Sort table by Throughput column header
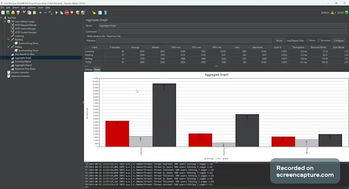This screenshot has width=349, height=189. point(298,47)
